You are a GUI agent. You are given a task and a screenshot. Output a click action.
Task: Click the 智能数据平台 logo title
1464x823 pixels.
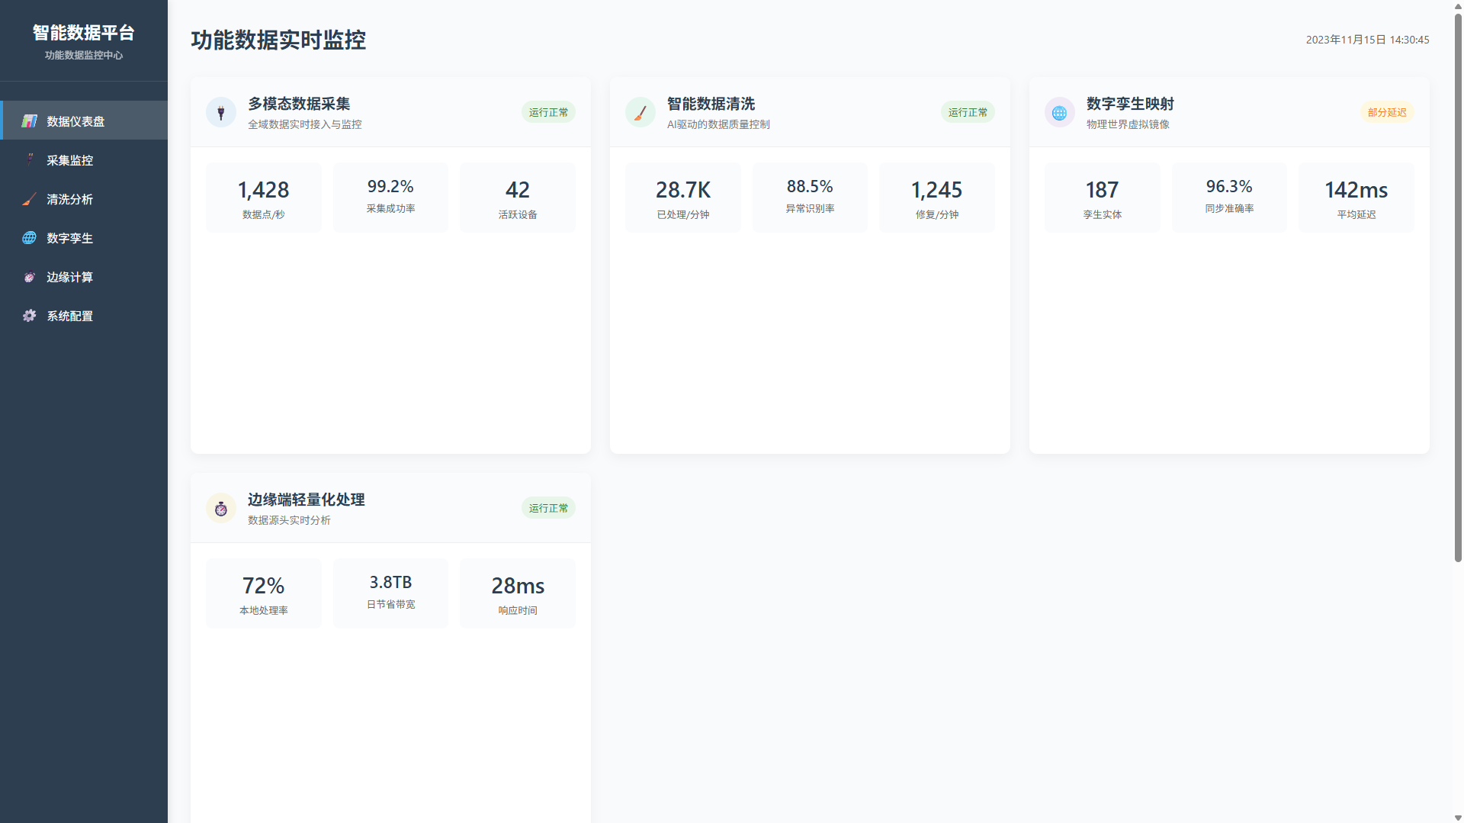point(84,33)
